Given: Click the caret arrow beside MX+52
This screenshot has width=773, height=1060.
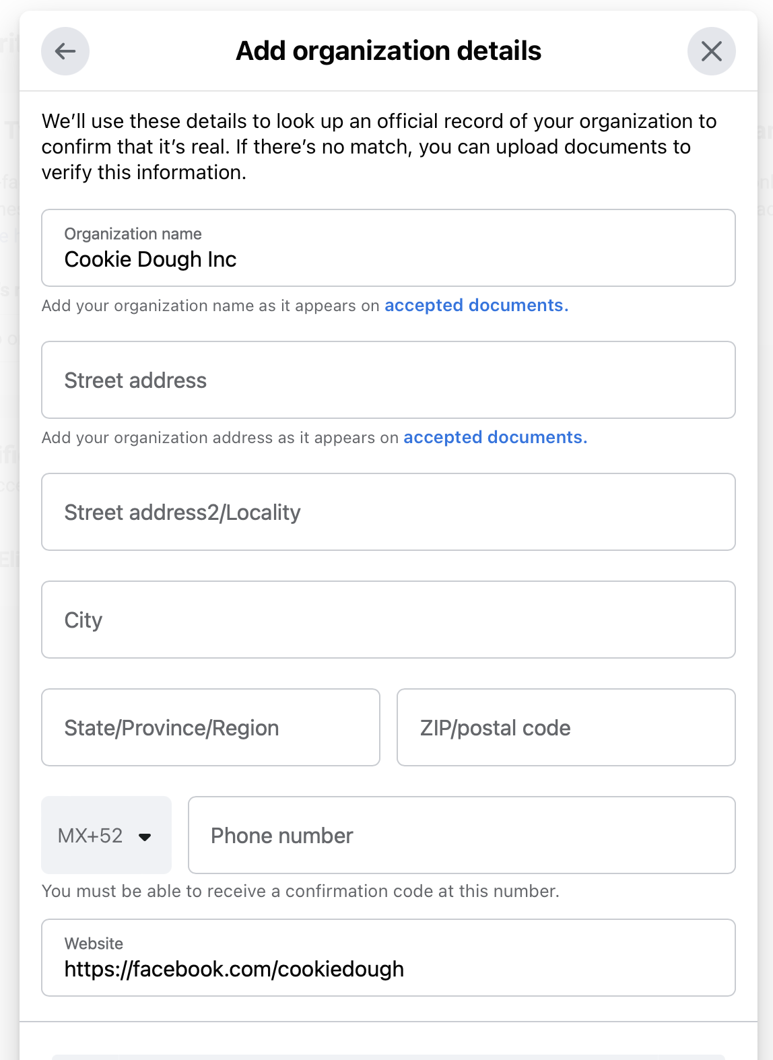Looking at the screenshot, I should click(x=145, y=837).
